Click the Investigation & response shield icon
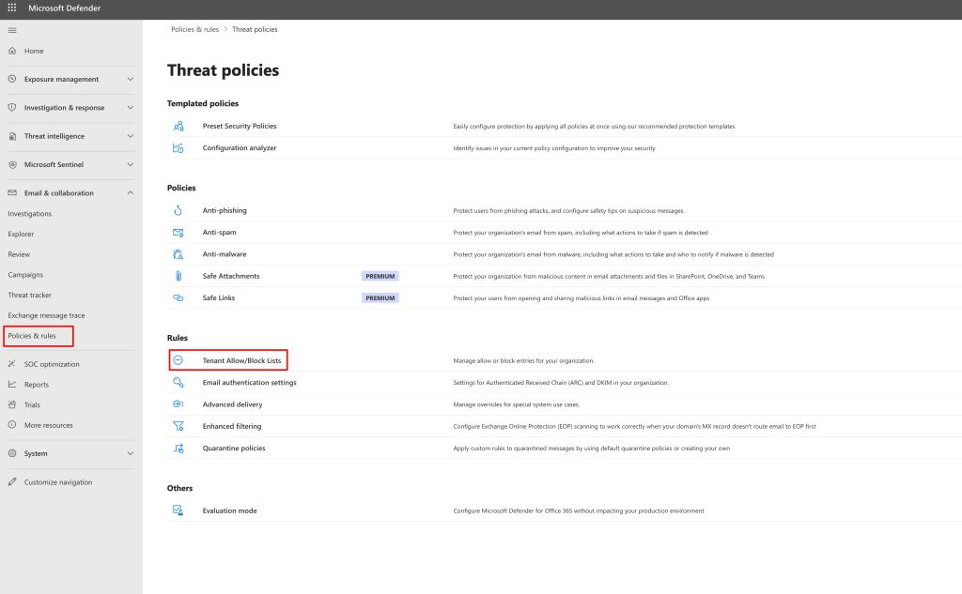 click(x=12, y=107)
